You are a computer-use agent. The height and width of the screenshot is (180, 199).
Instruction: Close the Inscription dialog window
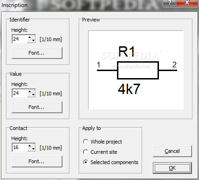[x=187, y=3]
